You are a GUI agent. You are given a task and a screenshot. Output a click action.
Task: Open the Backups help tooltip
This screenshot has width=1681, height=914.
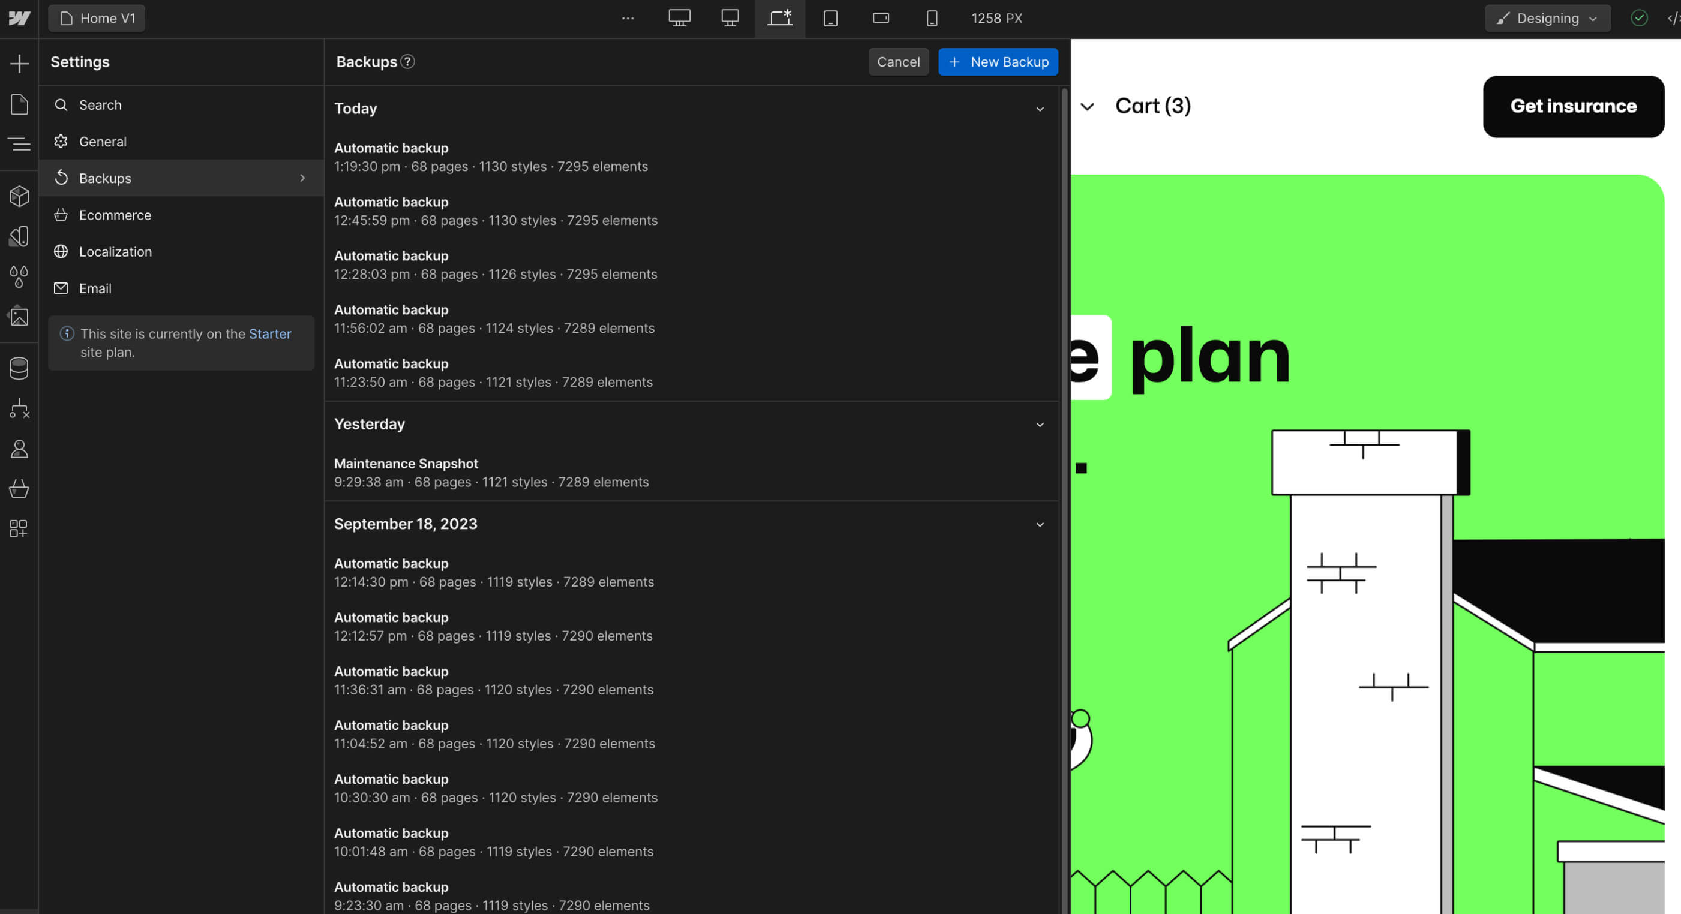(408, 62)
